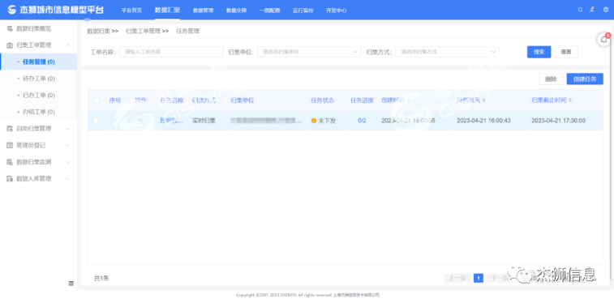Open the task name link in row 1
614x303 pixels.
172,121
